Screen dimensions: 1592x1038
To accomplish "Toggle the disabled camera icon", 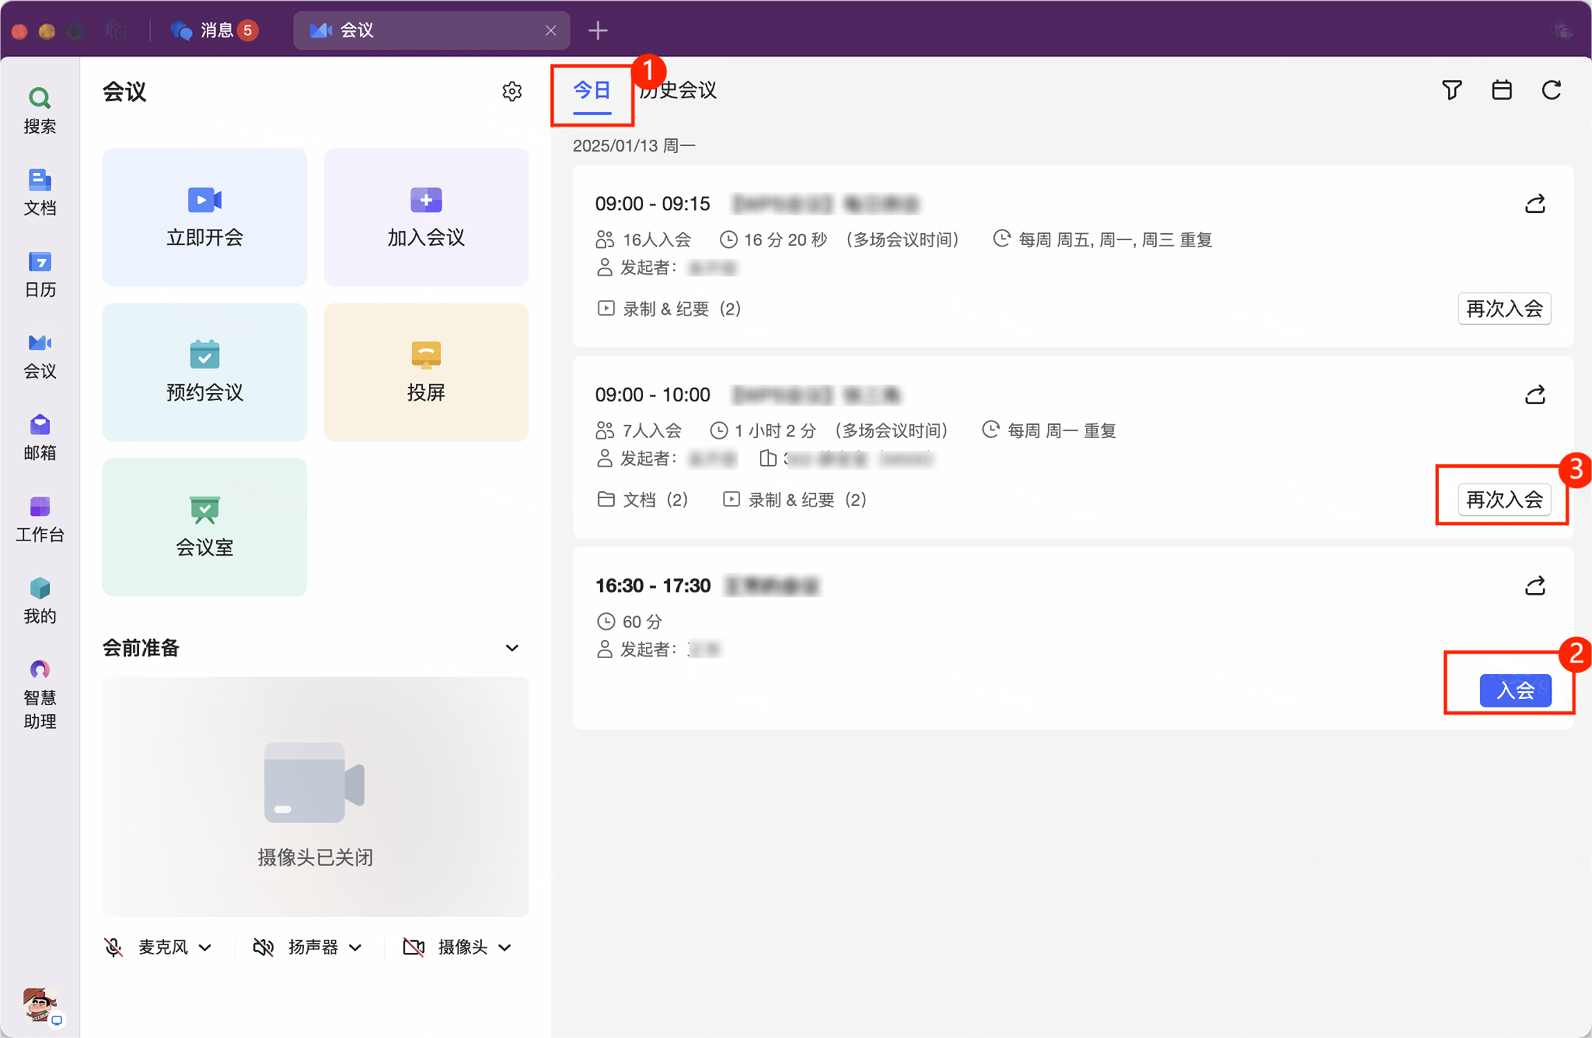I will pos(413,947).
